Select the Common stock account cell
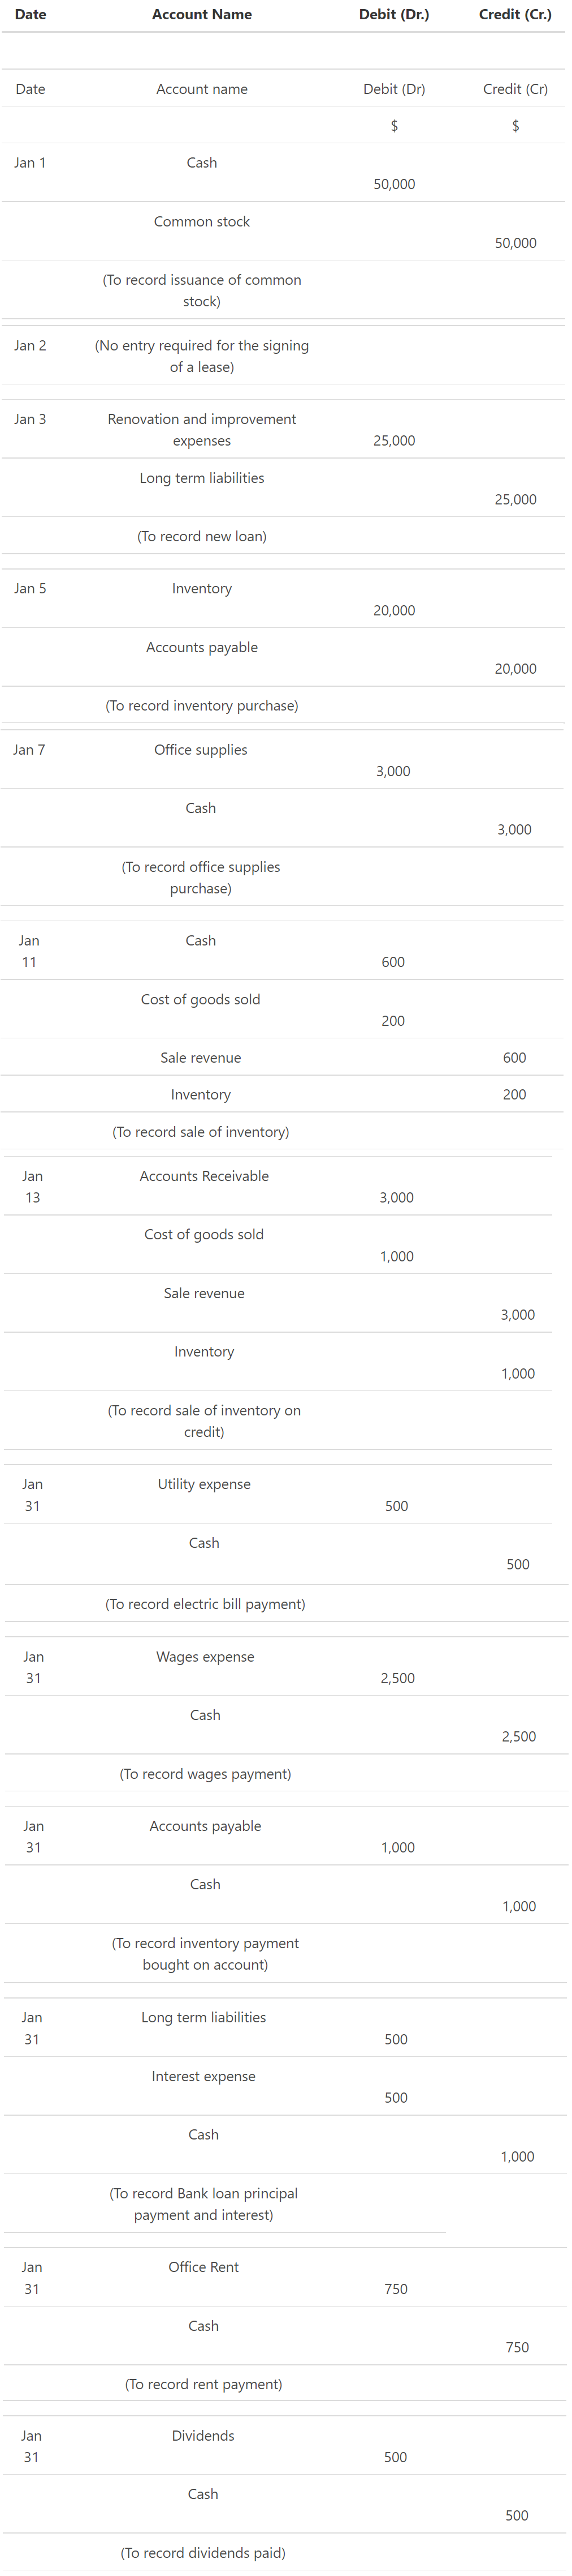The image size is (572, 2576). coord(202,222)
